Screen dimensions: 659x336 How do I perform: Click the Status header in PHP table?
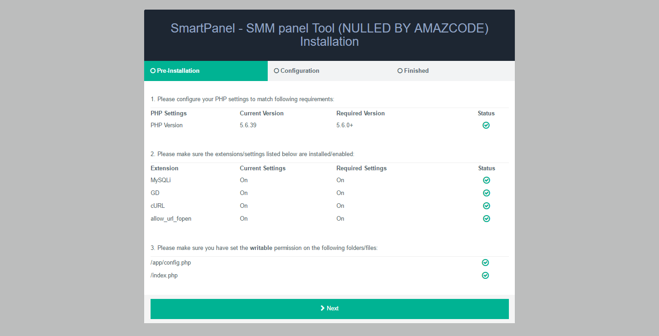click(486, 114)
